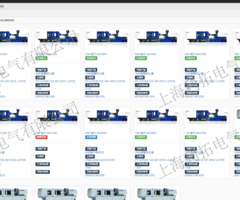The image size is (240, 200).
Task: Open the 08# 海天 MA1200 title link
Action: [46, 133]
